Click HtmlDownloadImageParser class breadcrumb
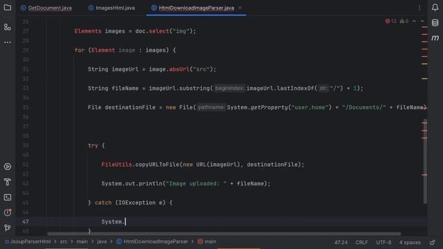 point(152,241)
